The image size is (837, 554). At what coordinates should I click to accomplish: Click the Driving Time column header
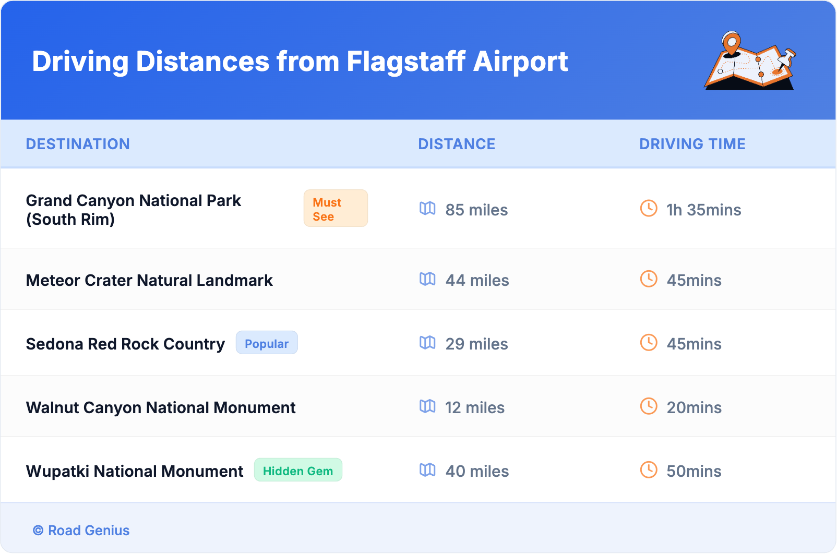692,144
